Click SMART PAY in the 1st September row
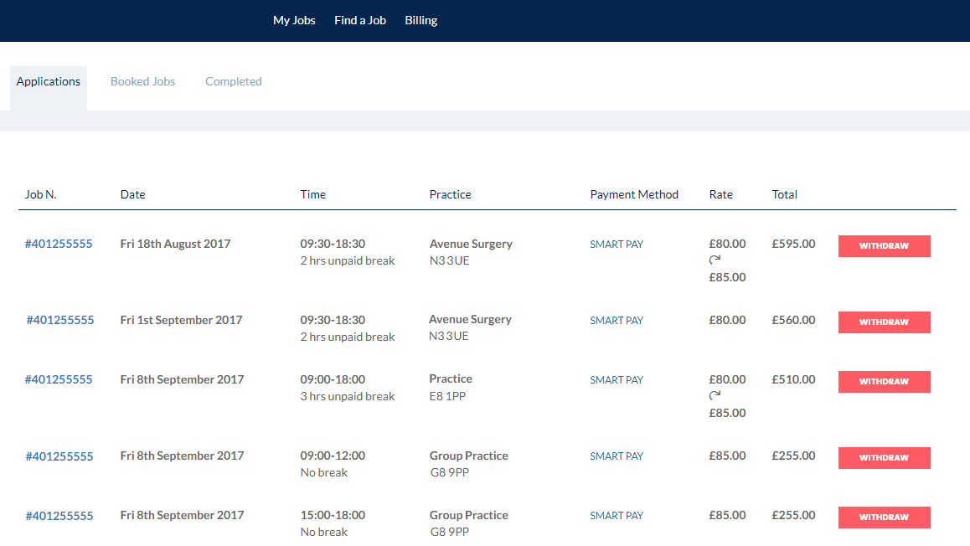 617,320
